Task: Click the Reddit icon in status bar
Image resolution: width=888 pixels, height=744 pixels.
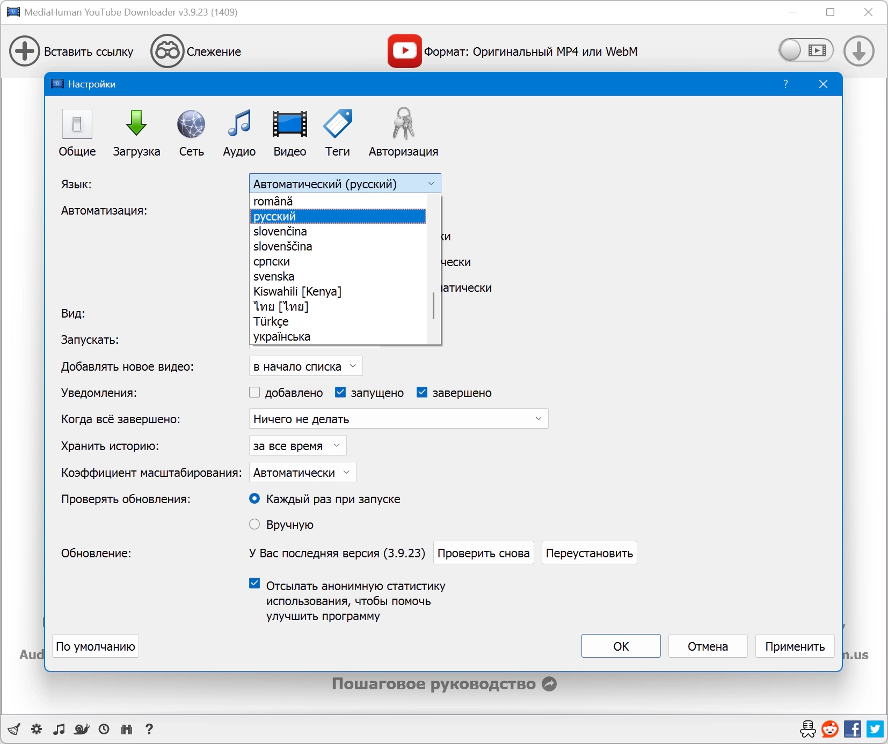Action: point(830,729)
